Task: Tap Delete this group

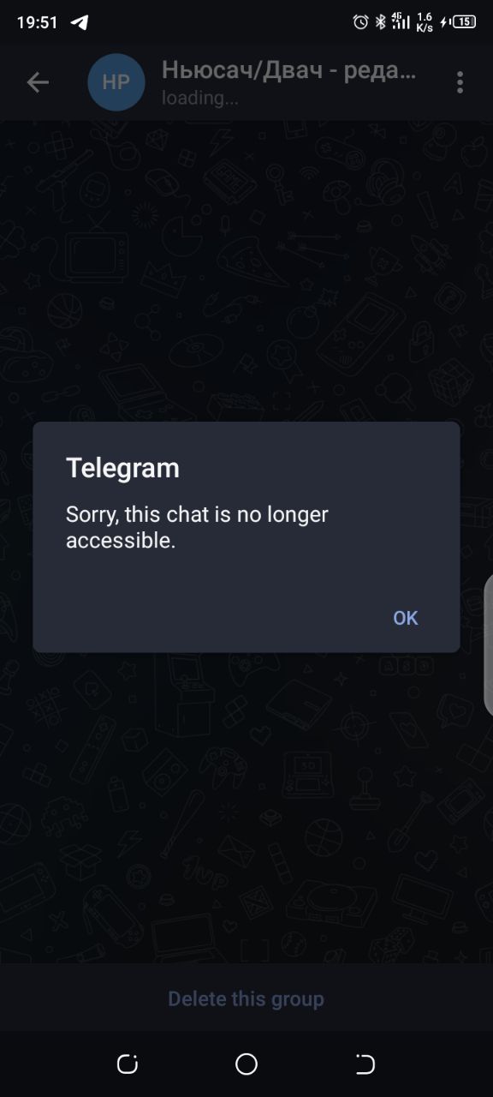Action: tap(246, 999)
